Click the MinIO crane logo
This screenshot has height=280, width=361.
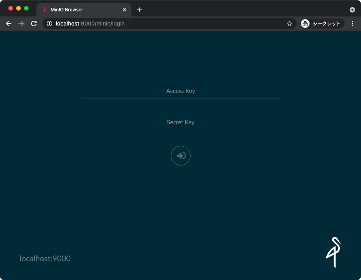click(x=334, y=252)
